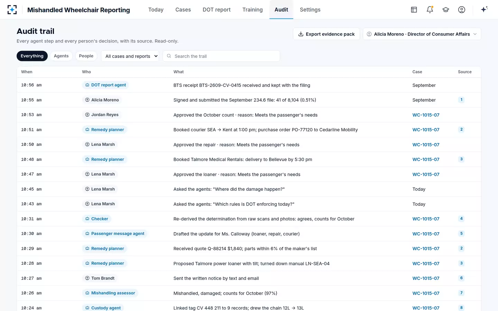Filter the trail to People

pyautogui.click(x=86, y=56)
